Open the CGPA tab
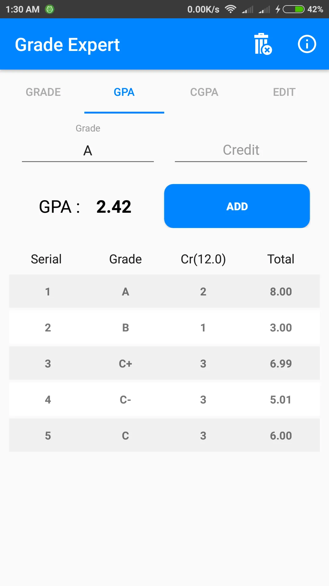The height and width of the screenshot is (586, 329). 204,92
